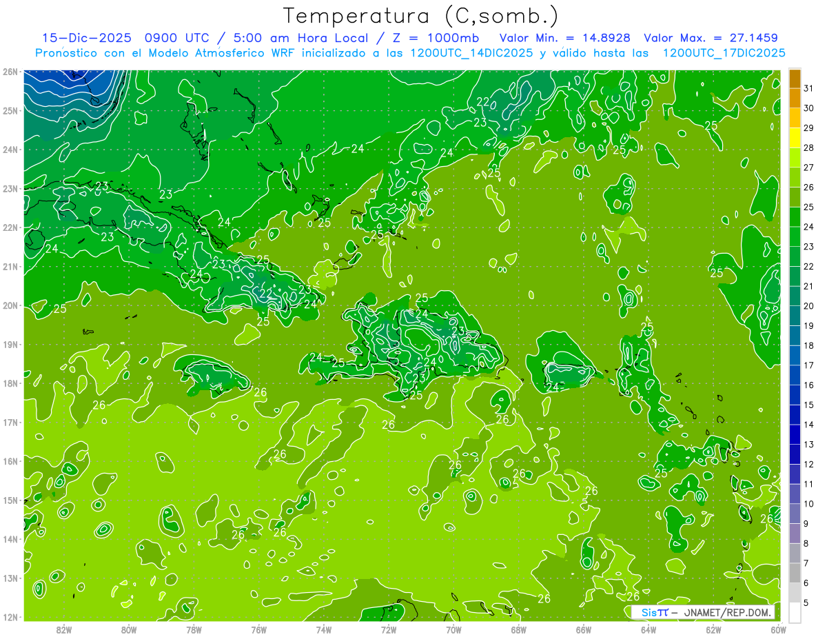The image size is (827, 639).
Task: Click the '82W' longitude axis label
Action: [x=64, y=629]
